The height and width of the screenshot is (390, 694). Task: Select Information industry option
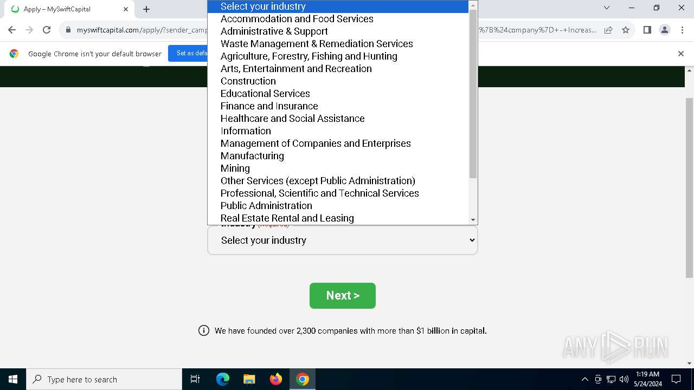[x=338, y=131]
